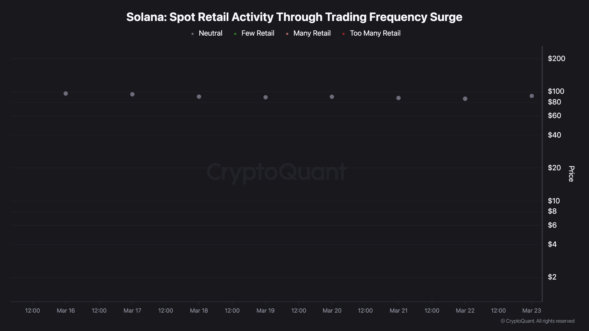589x331 pixels.
Task: Select the Mar 20 data point
Action: point(332,97)
